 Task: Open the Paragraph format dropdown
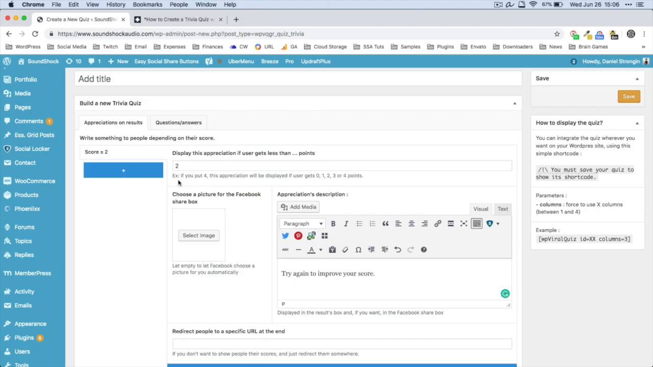click(x=303, y=224)
